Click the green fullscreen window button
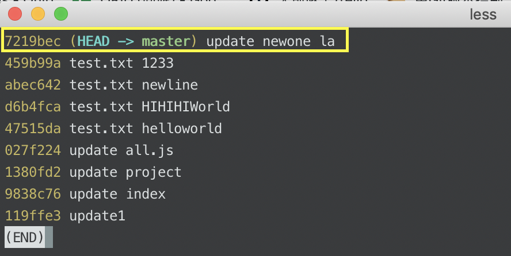 (61, 14)
